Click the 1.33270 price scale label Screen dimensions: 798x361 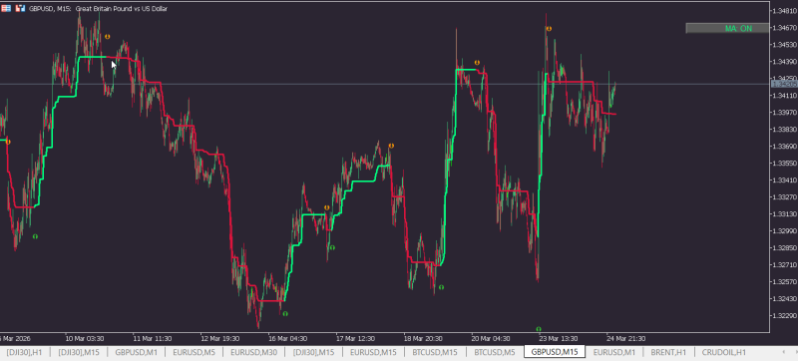tap(784, 196)
